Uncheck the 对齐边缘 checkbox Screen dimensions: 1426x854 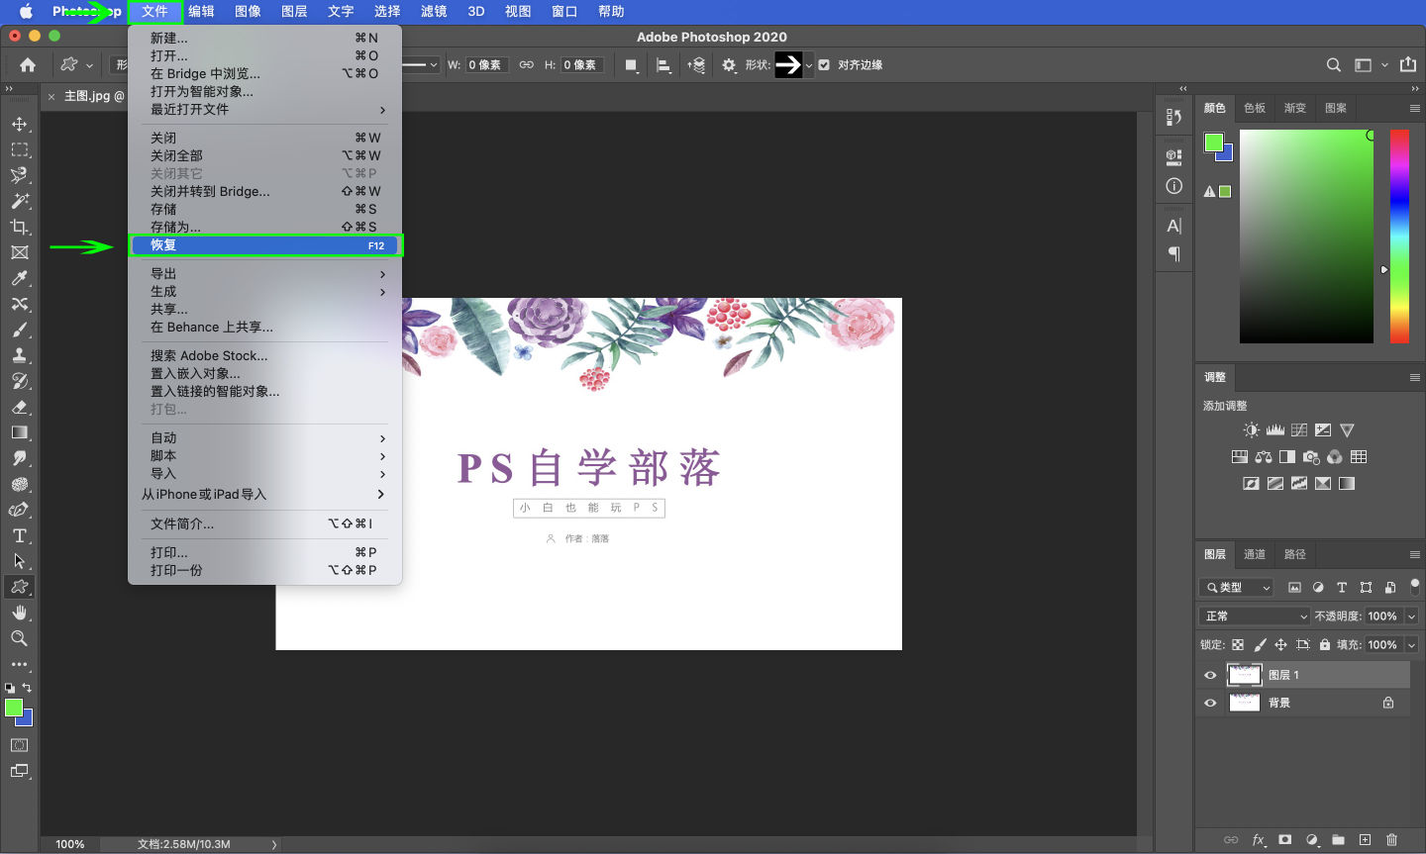click(x=824, y=64)
